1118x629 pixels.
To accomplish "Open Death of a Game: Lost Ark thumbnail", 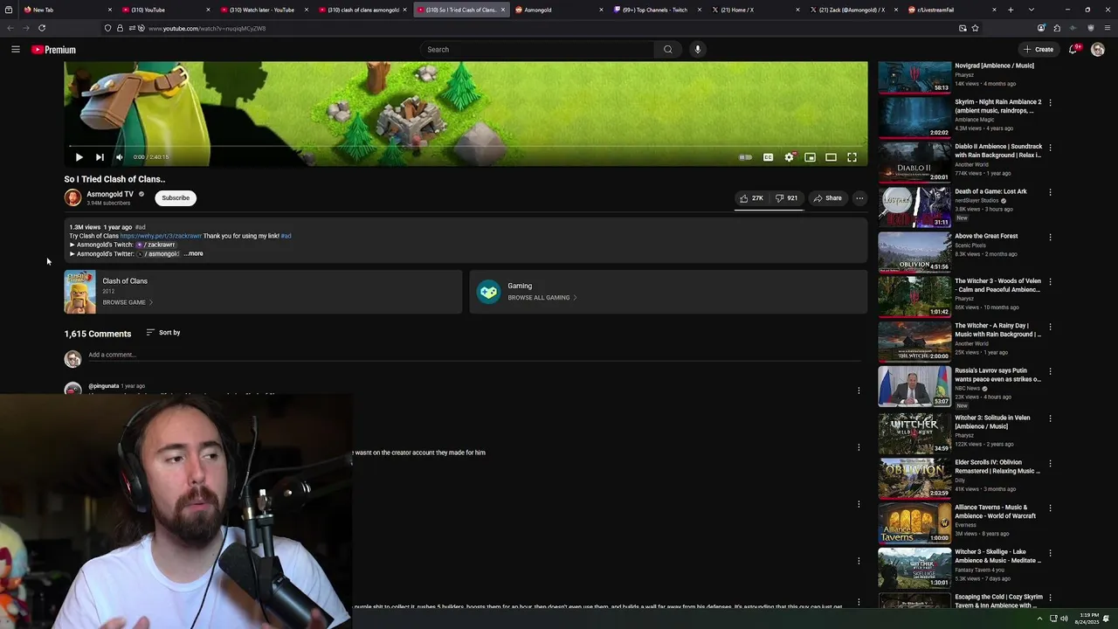I will 914,207.
